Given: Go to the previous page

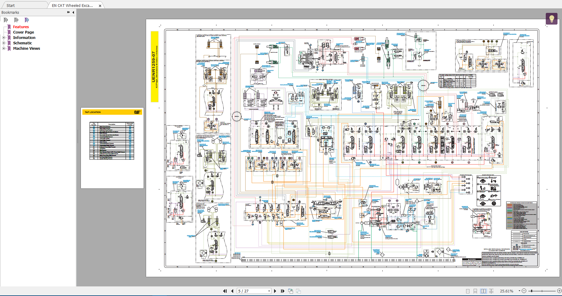Looking at the screenshot, I should [232, 291].
